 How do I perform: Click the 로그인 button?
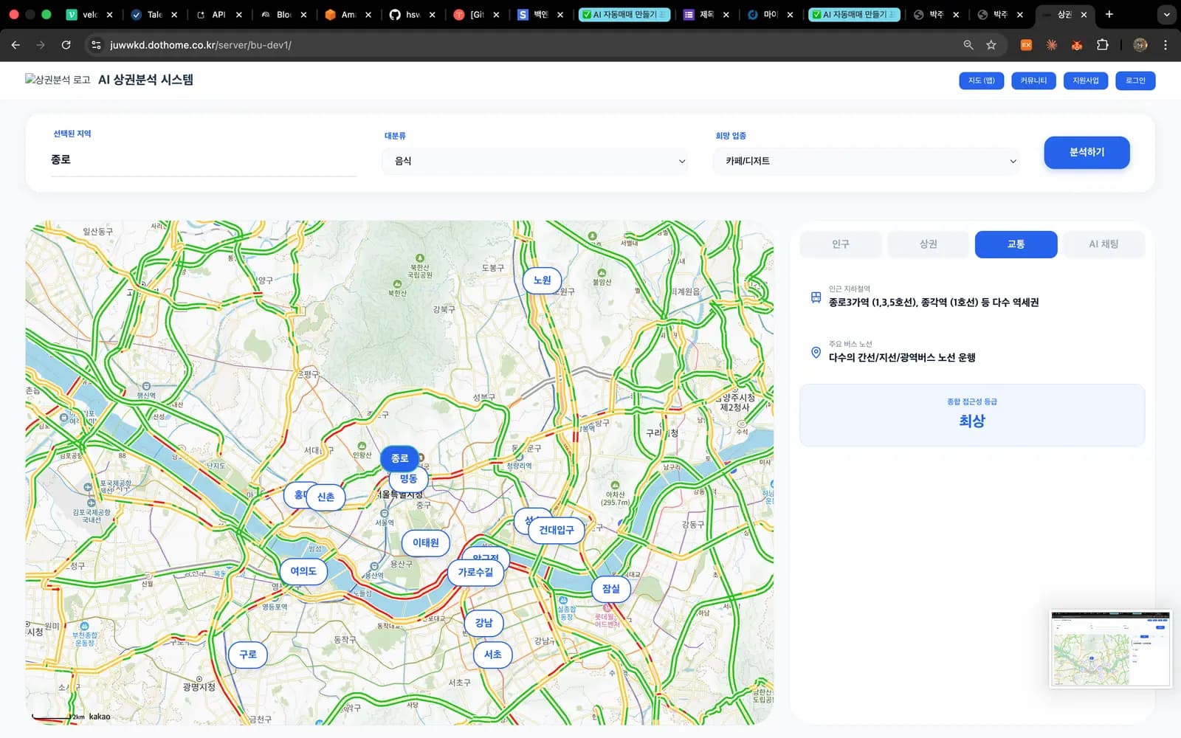tap(1135, 80)
